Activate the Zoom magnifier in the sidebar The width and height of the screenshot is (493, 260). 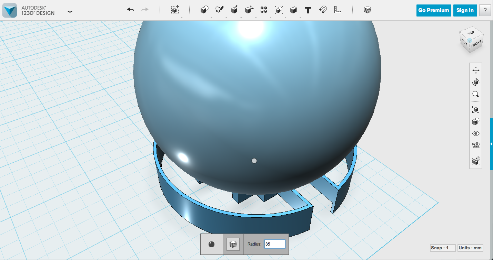[x=475, y=95]
